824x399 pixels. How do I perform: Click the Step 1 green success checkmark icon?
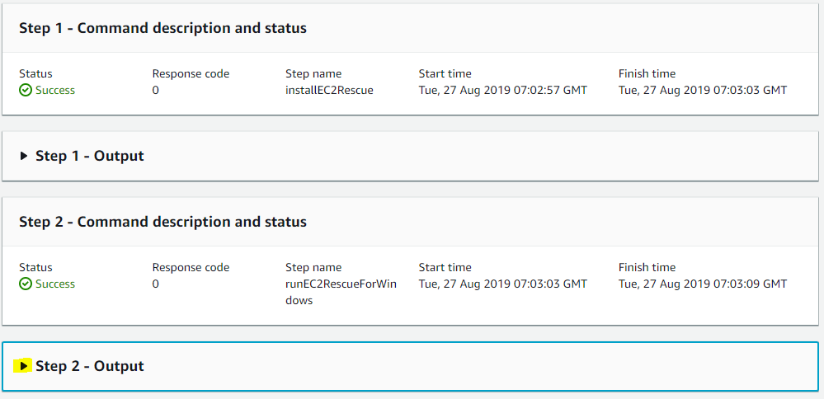(26, 91)
